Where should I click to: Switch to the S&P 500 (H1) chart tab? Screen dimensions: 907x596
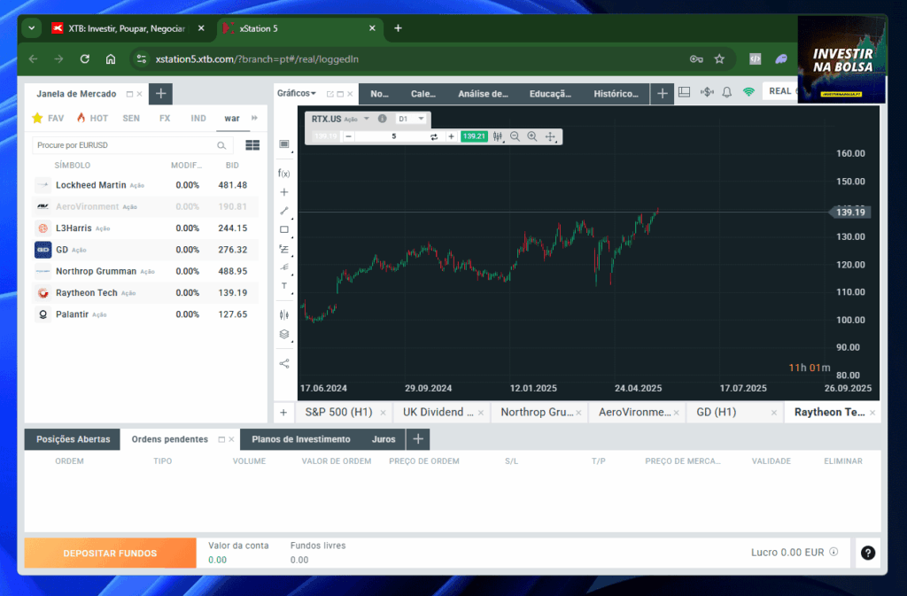pos(338,412)
